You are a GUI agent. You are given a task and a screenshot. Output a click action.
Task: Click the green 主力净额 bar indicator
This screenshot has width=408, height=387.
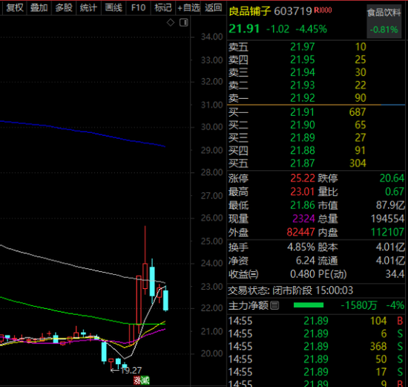click(309, 305)
